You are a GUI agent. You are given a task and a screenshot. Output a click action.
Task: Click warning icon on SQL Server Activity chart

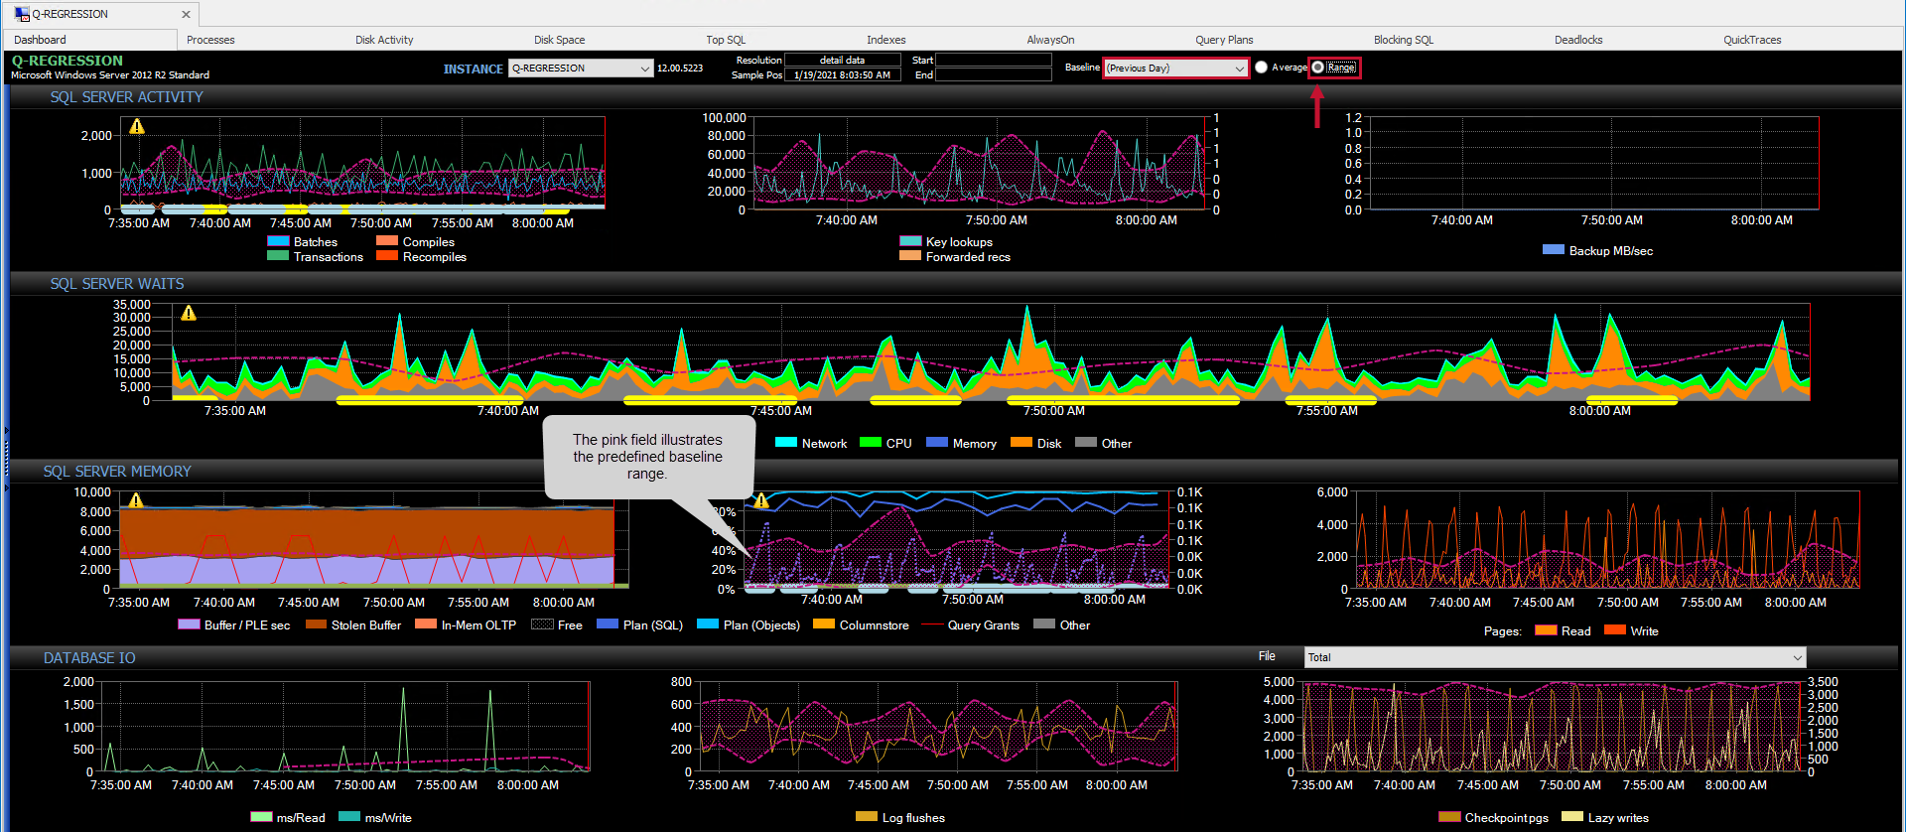pyautogui.click(x=137, y=126)
